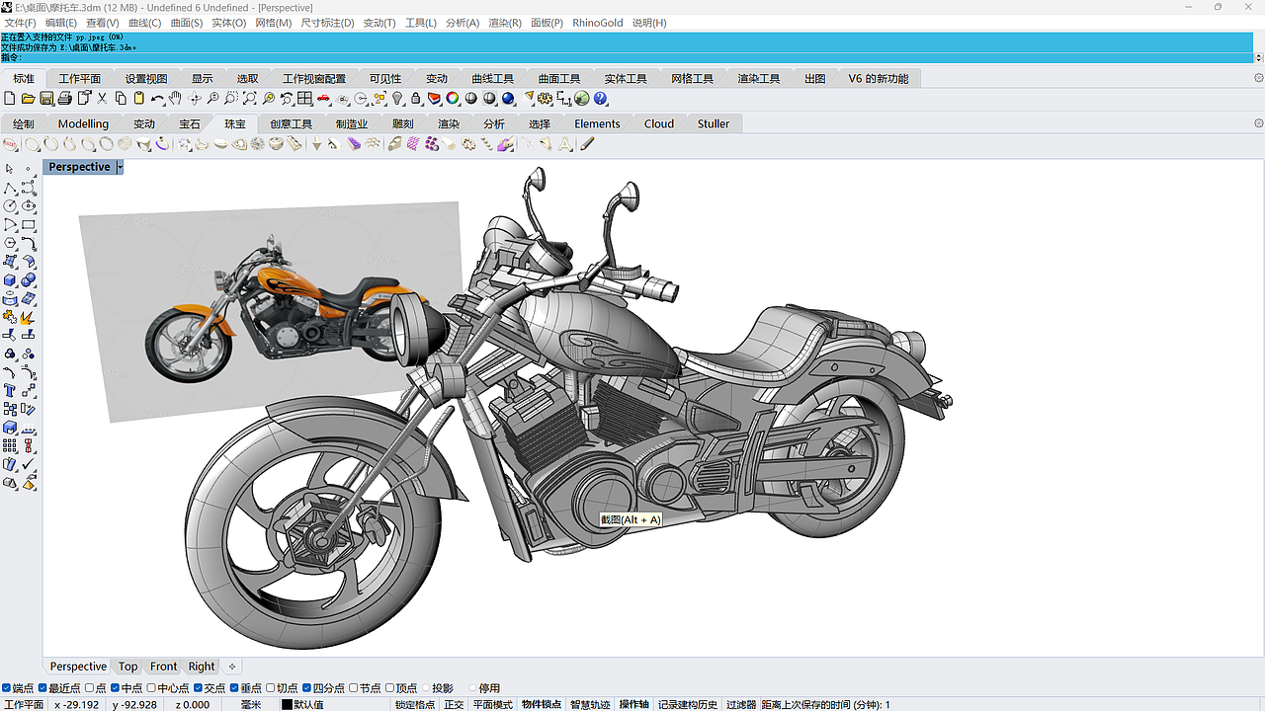Choose the Circle tool in sidebar
The width and height of the screenshot is (1265, 711).
10,206
